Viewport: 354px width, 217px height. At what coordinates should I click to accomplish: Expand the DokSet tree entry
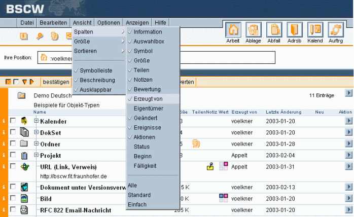pyautogui.click(x=36, y=132)
